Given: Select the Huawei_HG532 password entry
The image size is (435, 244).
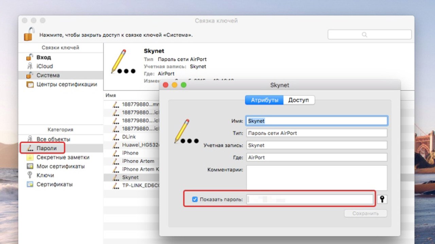Looking at the screenshot, I should click(x=140, y=145).
